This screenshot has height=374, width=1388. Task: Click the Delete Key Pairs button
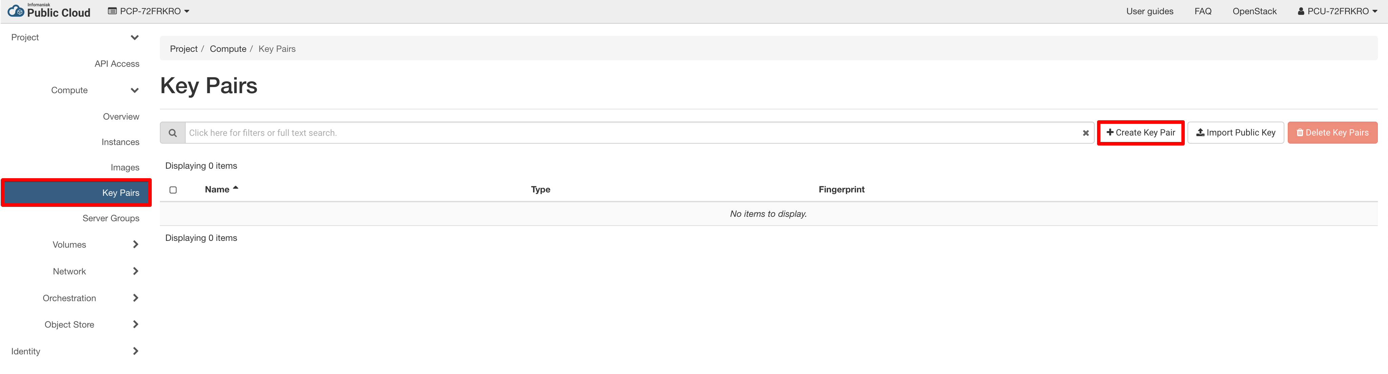(x=1332, y=132)
